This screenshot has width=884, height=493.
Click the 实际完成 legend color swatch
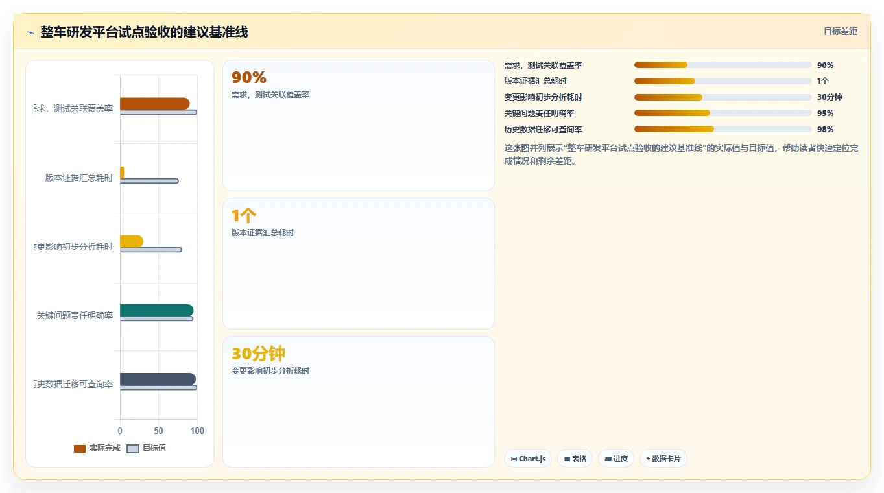[80, 449]
